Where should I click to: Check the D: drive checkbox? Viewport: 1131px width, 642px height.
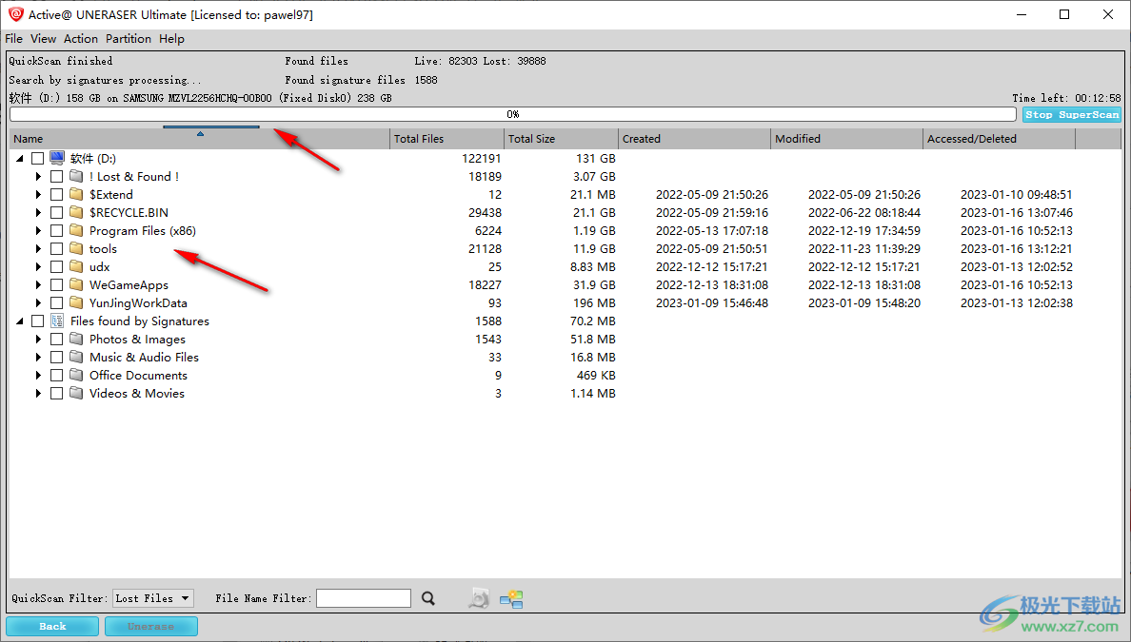click(x=37, y=159)
